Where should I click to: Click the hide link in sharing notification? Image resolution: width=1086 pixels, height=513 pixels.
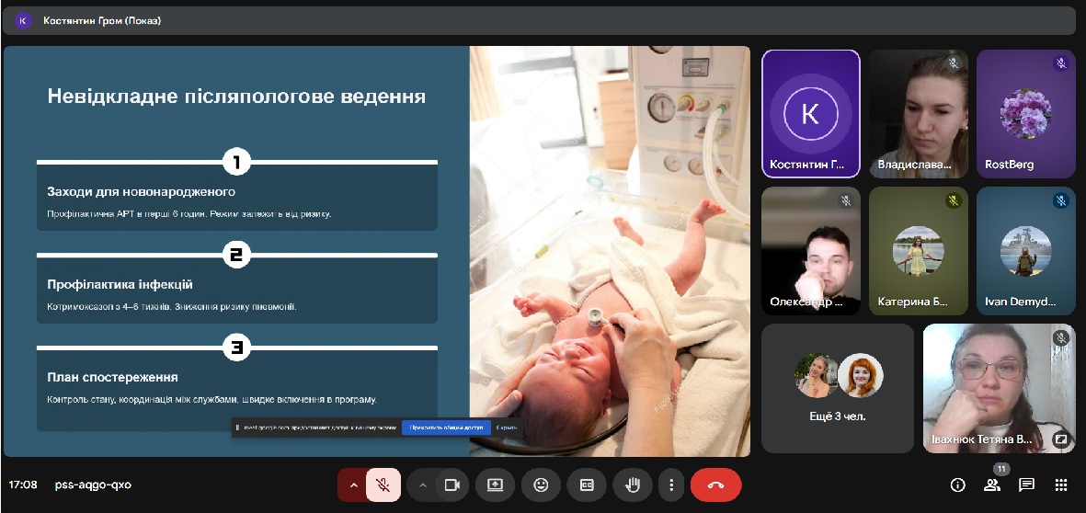[x=506, y=427]
